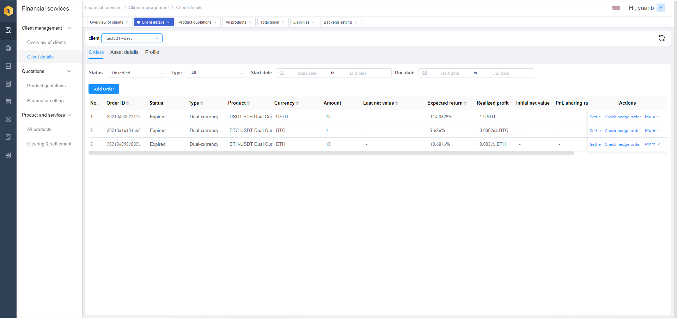Click the Due date filter end field
Screen dimensions: 677x318
point(501,73)
